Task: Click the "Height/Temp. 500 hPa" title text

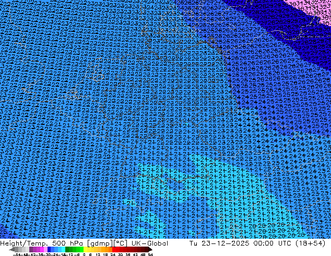Action: pyautogui.click(x=42, y=243)
